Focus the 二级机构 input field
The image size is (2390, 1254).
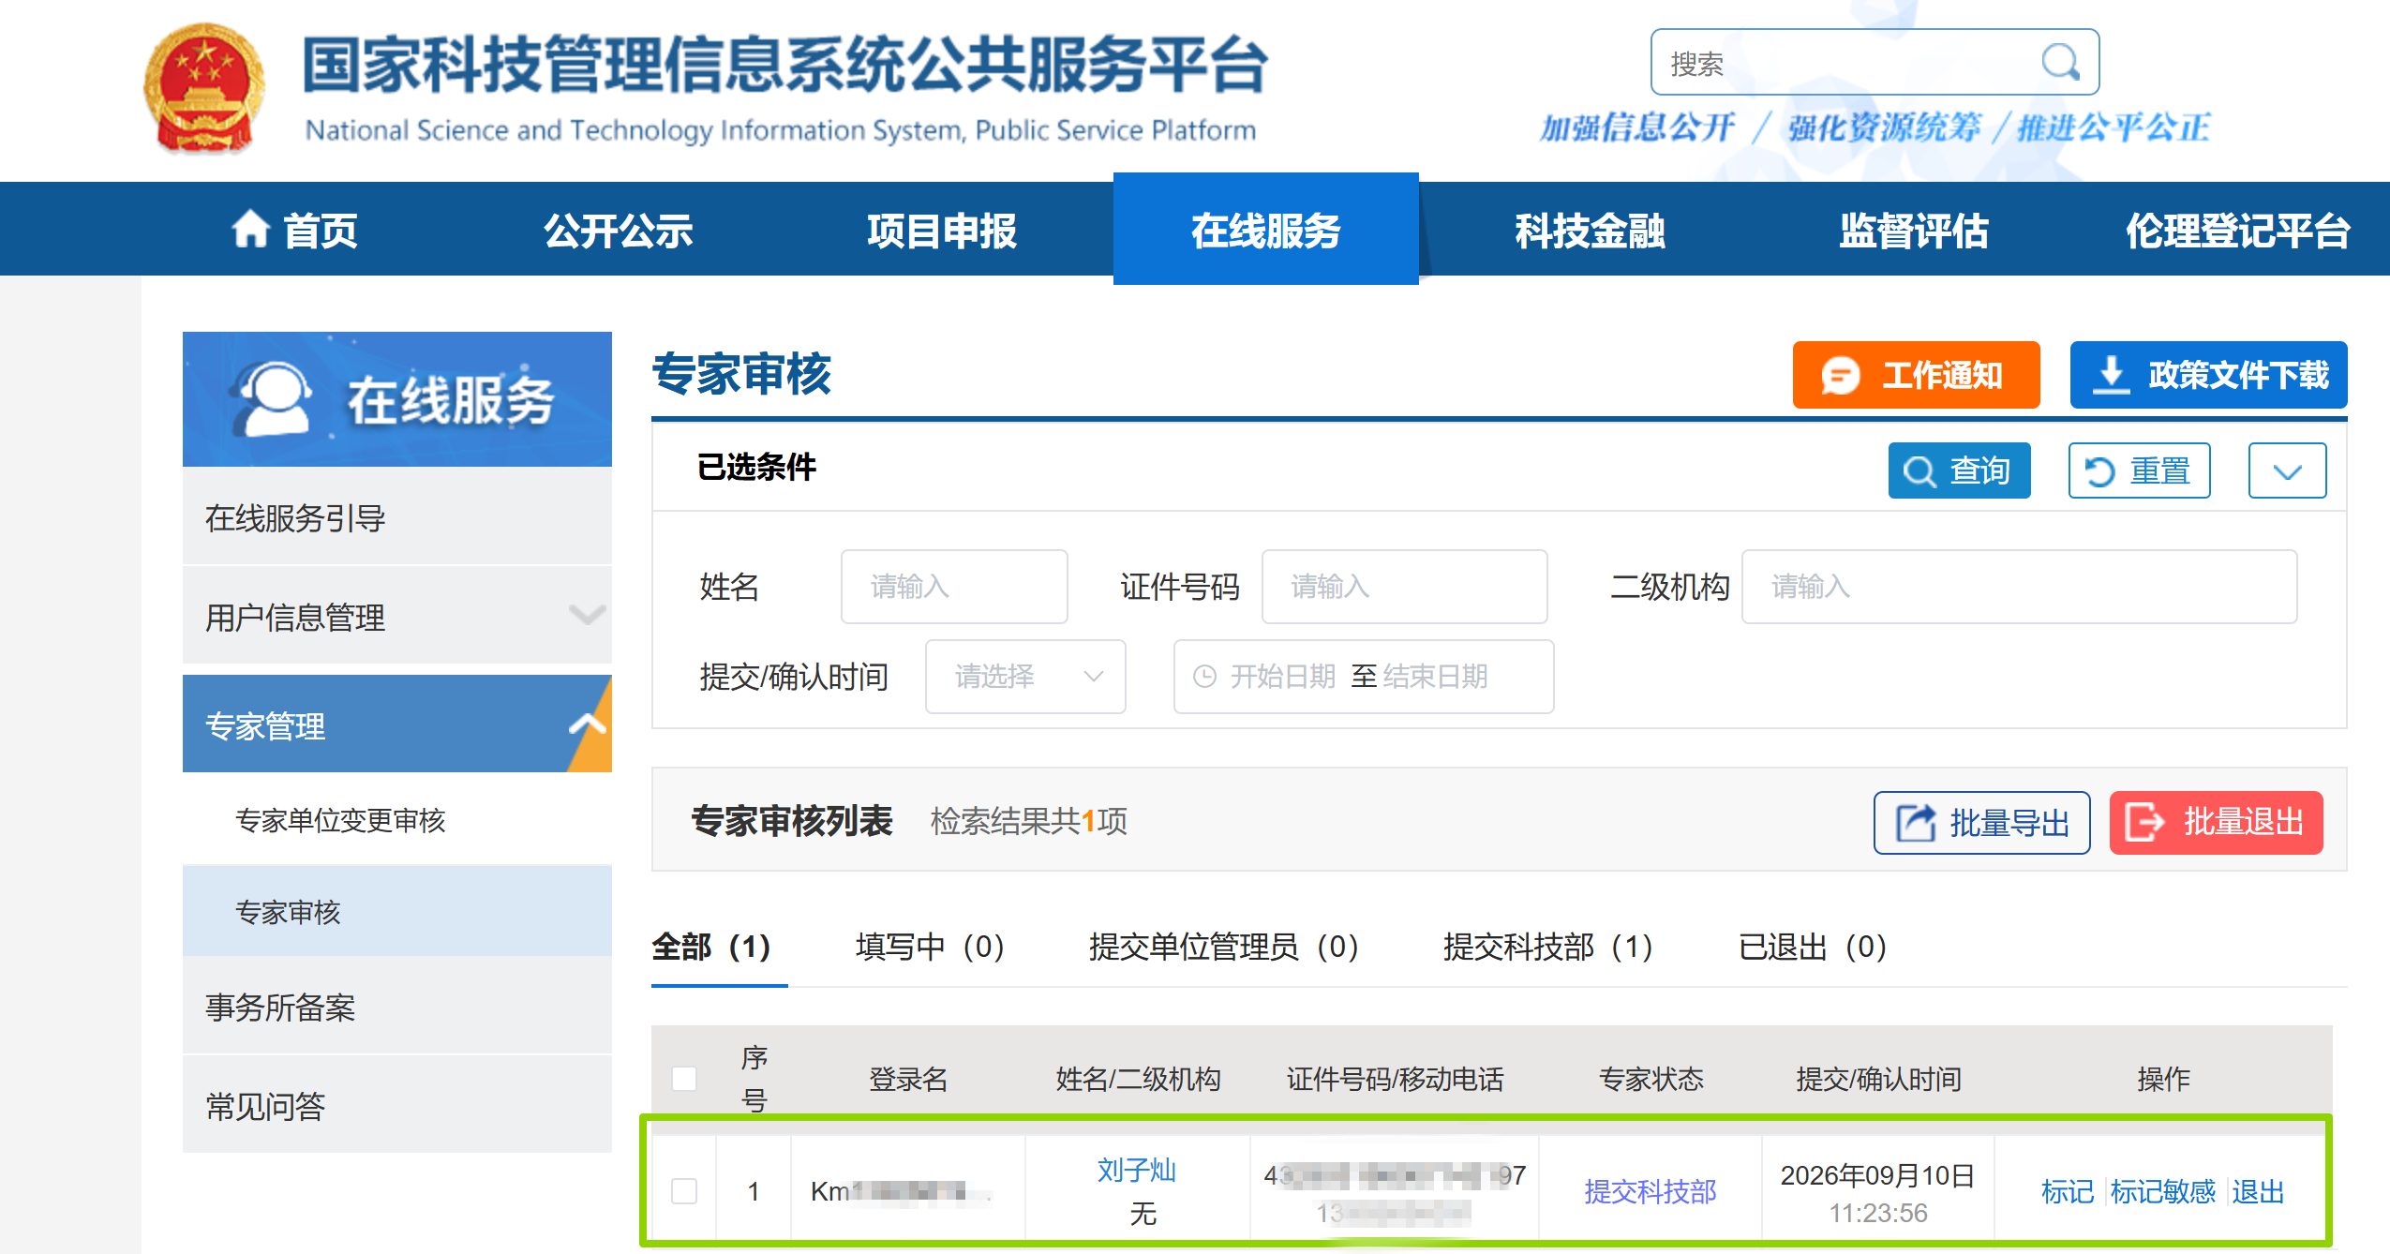(x=2019, y=587)
